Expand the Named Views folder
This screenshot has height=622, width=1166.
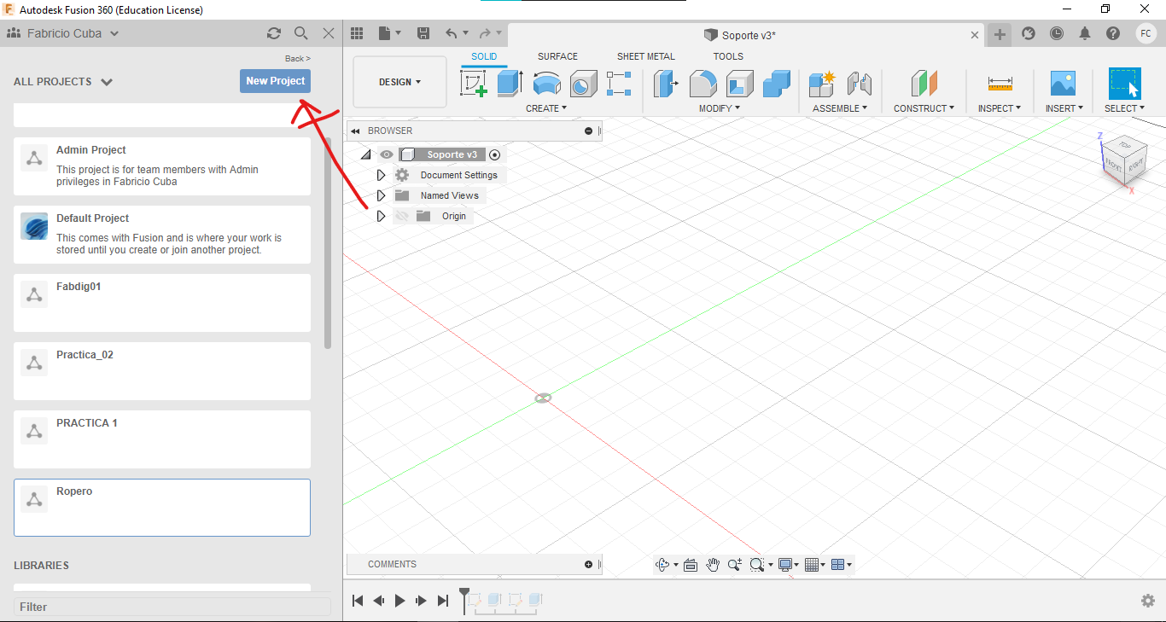(382, 195)
